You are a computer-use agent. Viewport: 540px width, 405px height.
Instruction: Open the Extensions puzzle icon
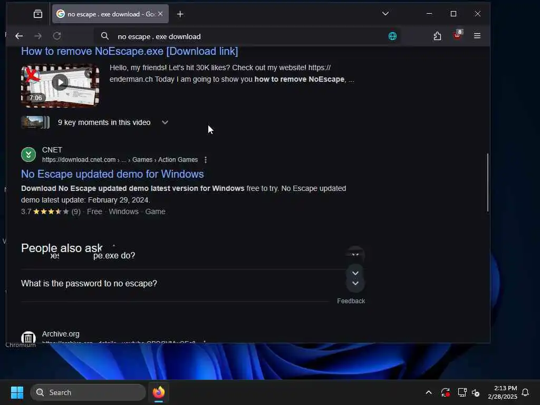437,36
